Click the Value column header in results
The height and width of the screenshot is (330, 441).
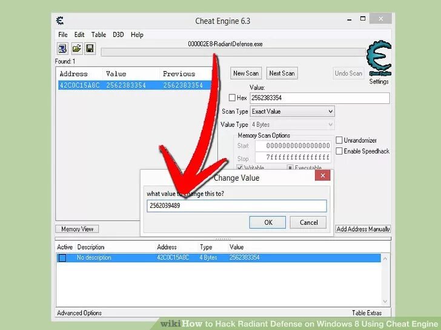[x=116, y=74]
